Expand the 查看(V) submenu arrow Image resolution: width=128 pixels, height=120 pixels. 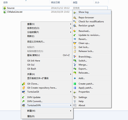pos(71,24)
